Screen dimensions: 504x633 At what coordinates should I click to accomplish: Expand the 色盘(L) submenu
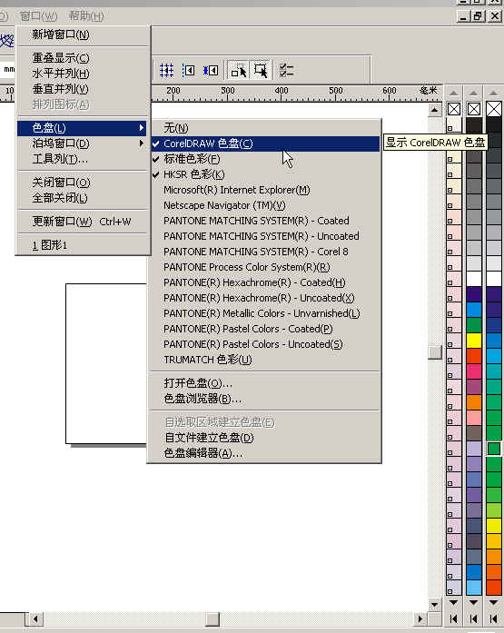[x=82, y=128]
